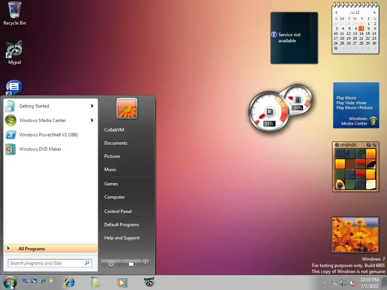The height and width of the screenshot is (290, 387).
Task: Open CollabVM user folder
Action: pos(114,130)
